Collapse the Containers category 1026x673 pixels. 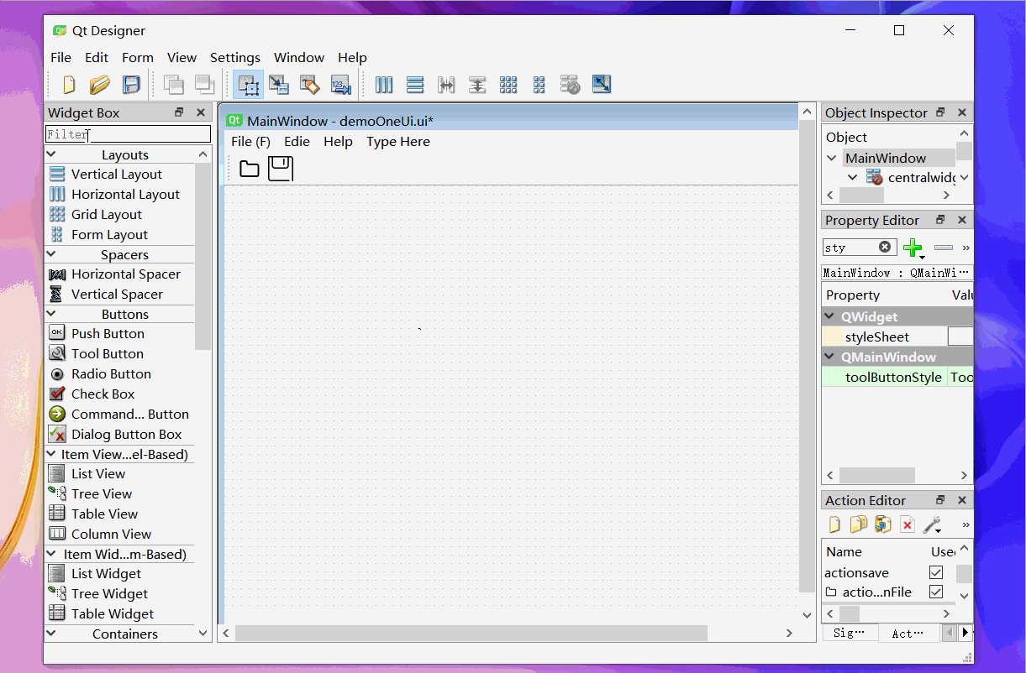point(50,634)
